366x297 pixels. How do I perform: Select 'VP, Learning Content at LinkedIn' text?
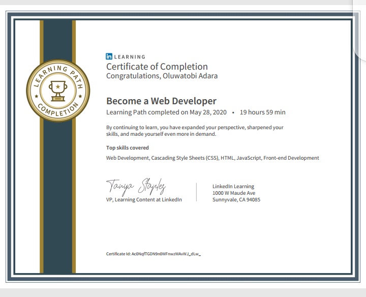click(x=144, y=200)
